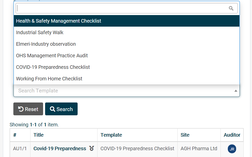Open the Search Template combo box
This screenshot has width=252, height=157.
pyautogui.click(x=127, y=91)
